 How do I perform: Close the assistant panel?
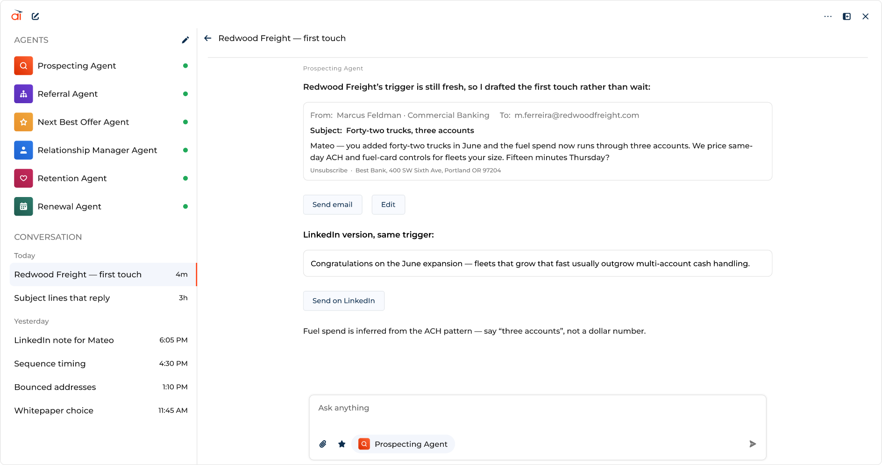tap(866, 16)
